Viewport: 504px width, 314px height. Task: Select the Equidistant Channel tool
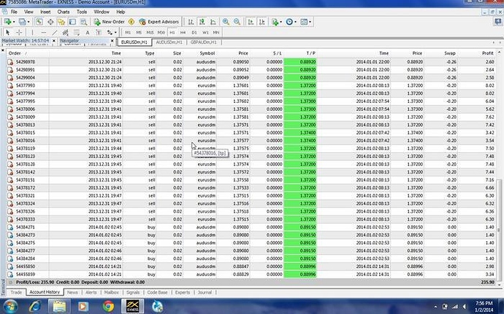coord(66,32)
